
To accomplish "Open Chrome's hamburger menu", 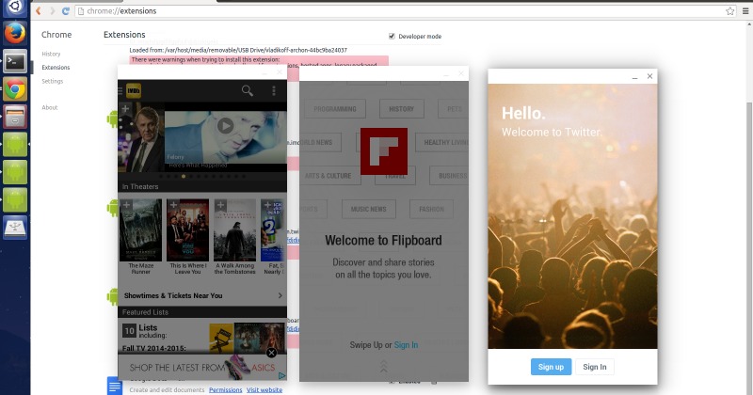I will click(745, 10).
